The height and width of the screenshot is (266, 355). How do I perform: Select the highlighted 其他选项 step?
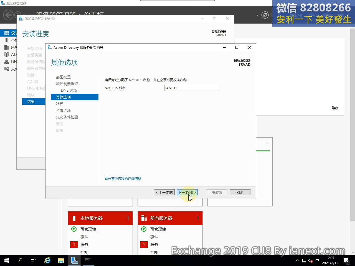coord(75,97)
